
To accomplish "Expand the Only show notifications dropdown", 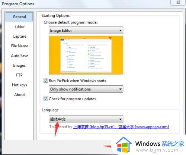I will [x=86, y=89].
